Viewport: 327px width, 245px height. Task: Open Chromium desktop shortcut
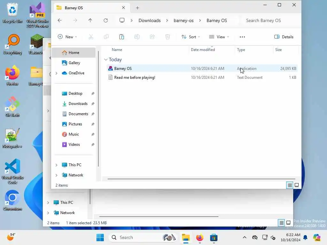(12, 200)
